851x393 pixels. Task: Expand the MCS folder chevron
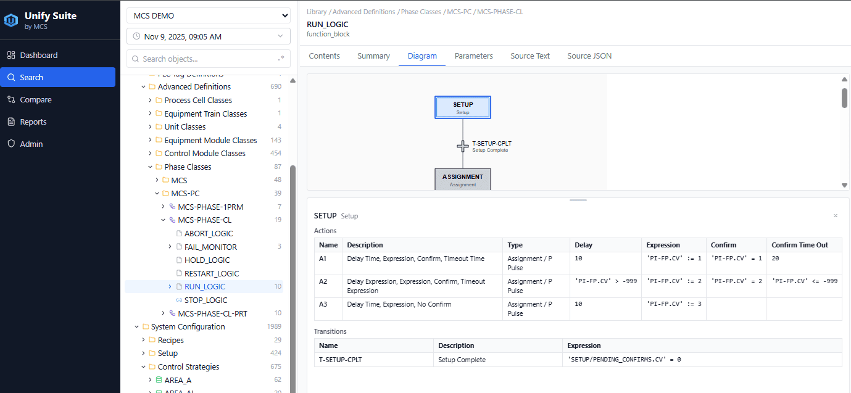(157, 180)
